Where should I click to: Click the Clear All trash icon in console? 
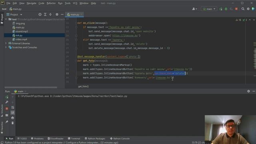[x=12, y=123]
